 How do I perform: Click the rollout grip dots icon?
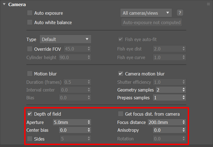click(x=208, y=4)
